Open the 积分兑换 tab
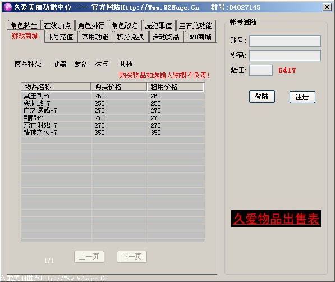335x282 pixels. 131,37
